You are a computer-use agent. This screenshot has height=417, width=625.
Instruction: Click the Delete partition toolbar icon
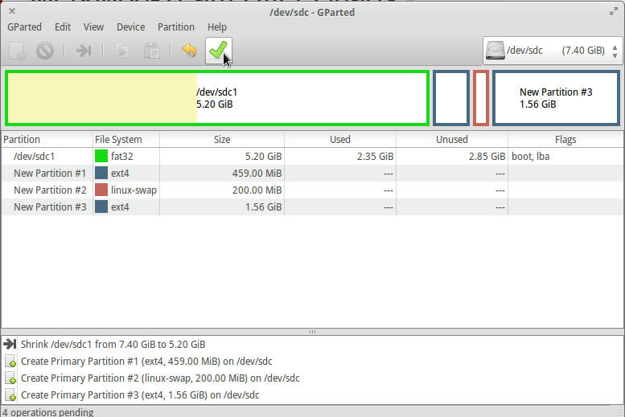(x=45, y=51)
